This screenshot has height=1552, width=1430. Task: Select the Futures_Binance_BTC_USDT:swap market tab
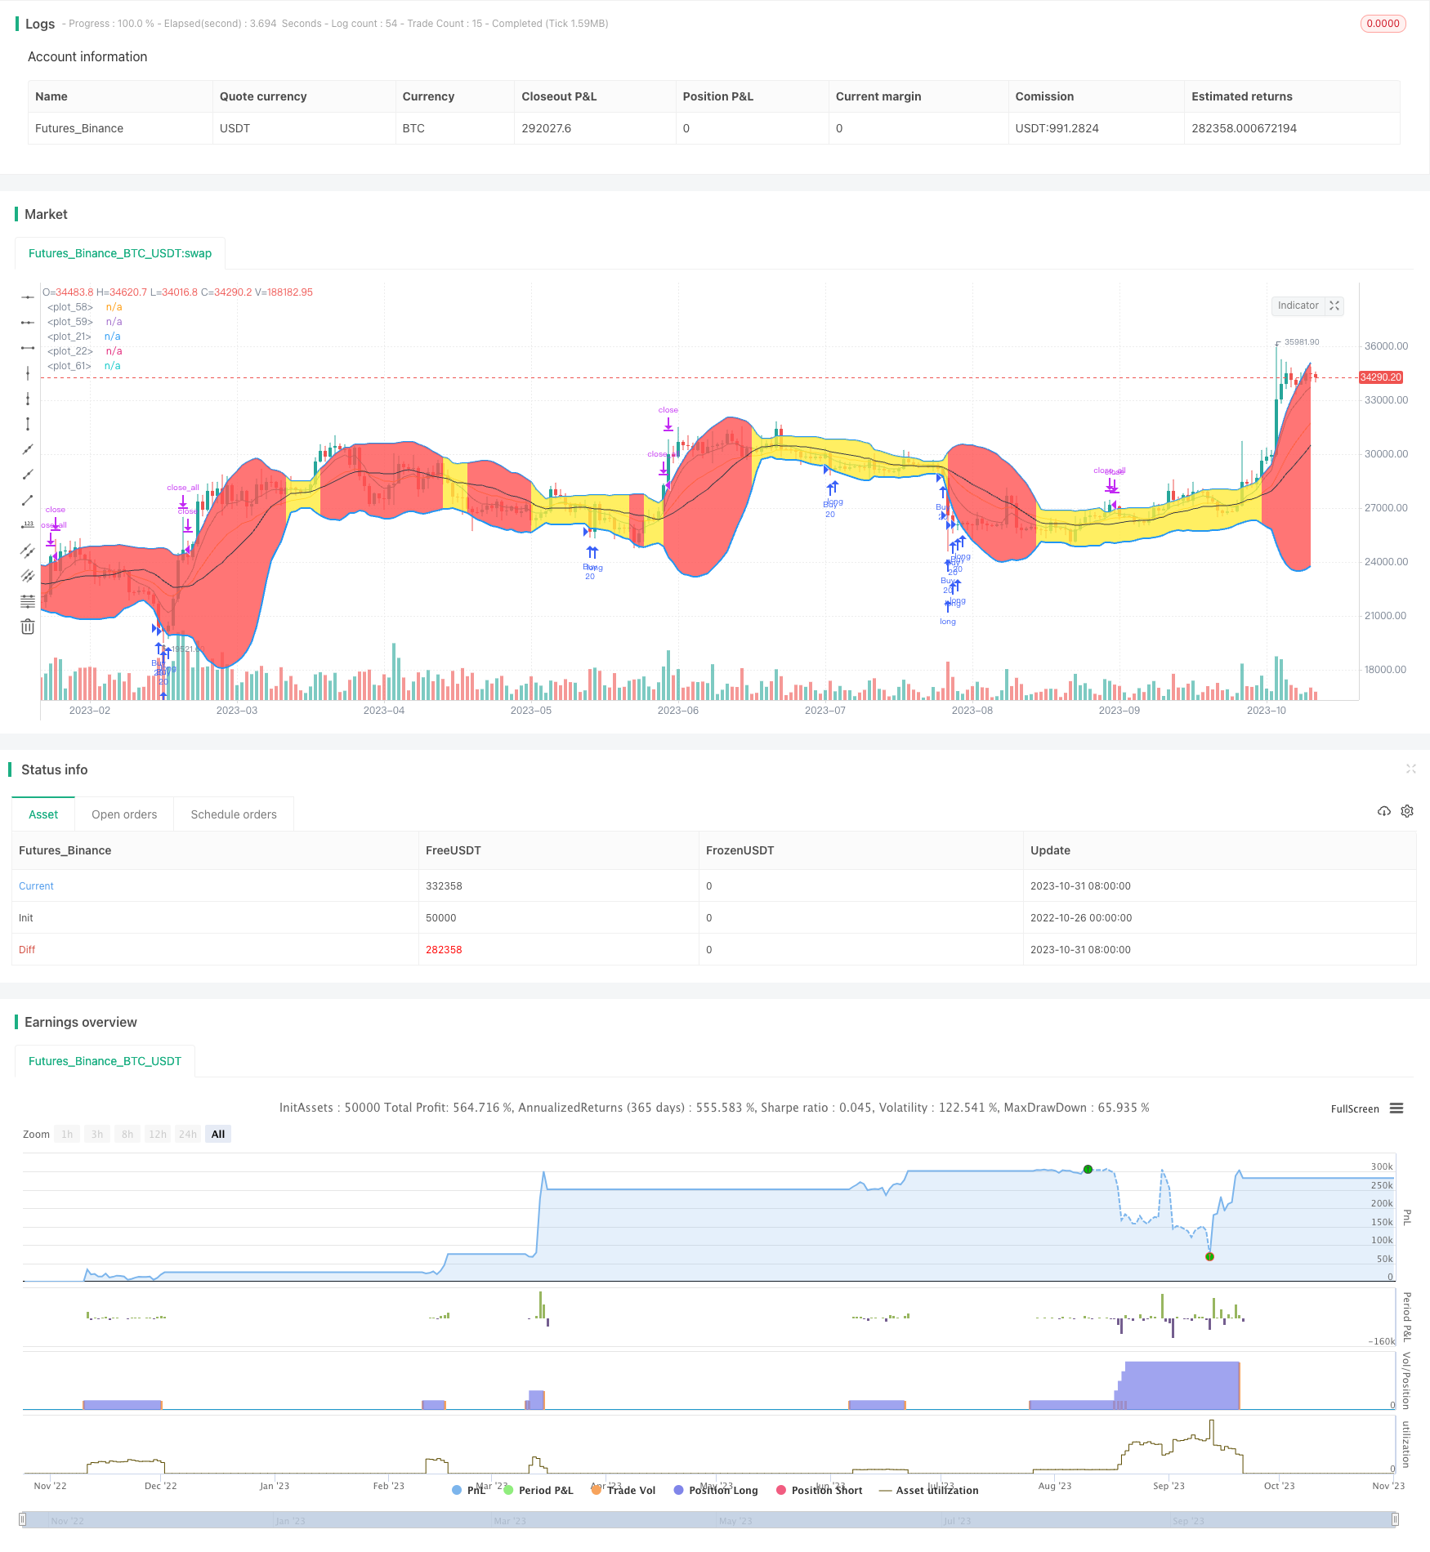point(120,253)
